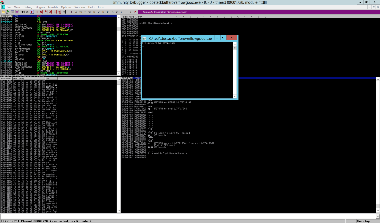Show patches with 'P' toolbar button

click(103, 12)
